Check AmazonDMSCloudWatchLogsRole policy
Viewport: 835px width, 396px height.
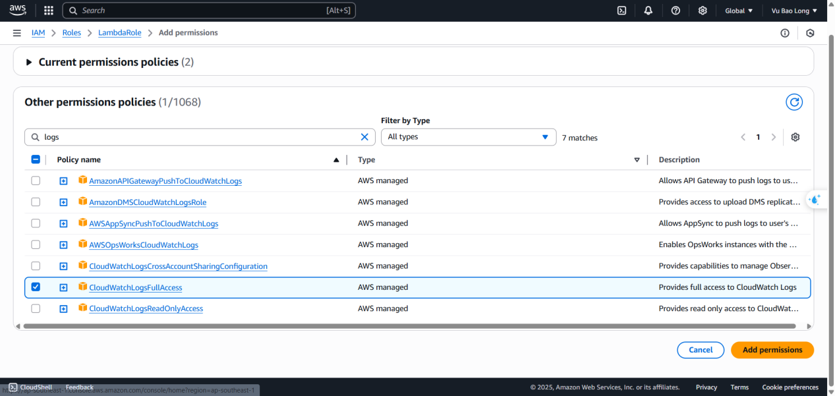point(36,202)
